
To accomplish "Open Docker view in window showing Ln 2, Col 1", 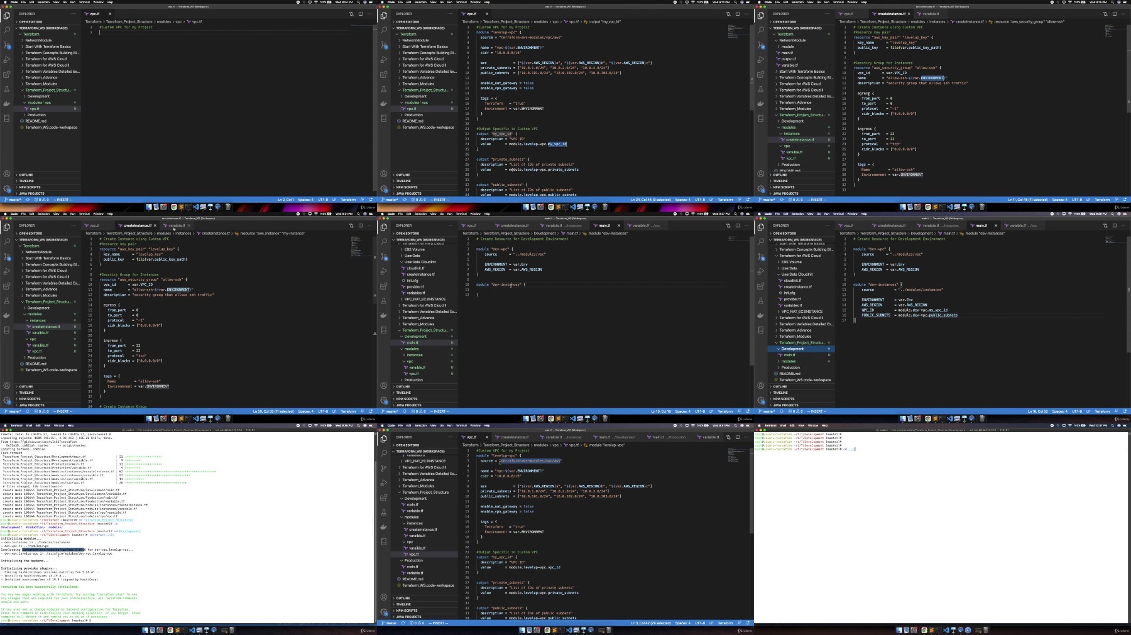I will click(x=7, y=104).
